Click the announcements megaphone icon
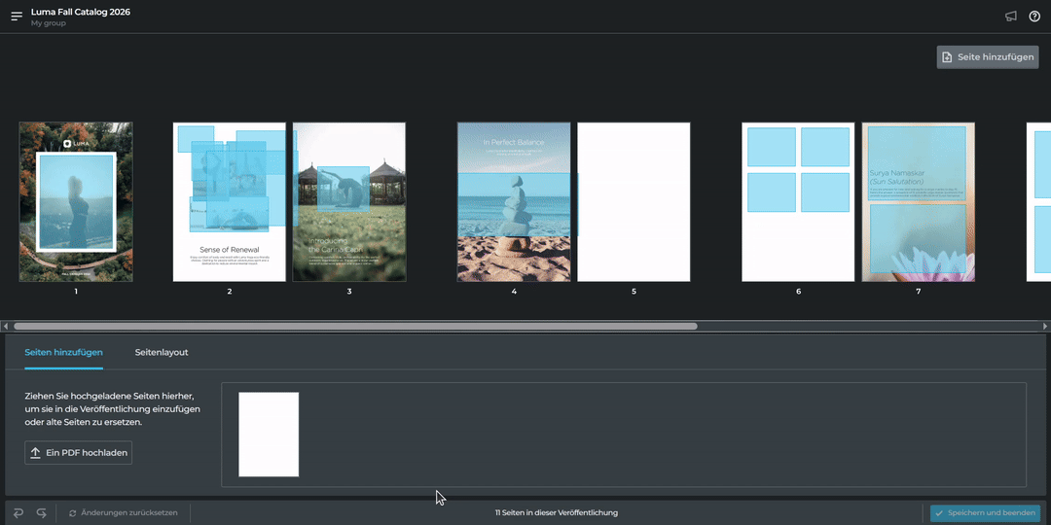1051x525 pixels. pyautogui.click(x=1011, y=17)
